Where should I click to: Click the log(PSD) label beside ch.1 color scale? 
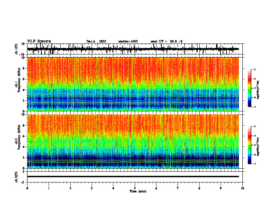258,90
